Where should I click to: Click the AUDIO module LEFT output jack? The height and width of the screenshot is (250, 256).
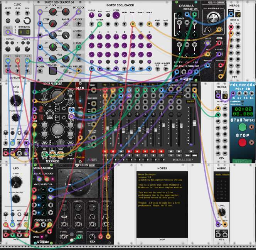218,235
